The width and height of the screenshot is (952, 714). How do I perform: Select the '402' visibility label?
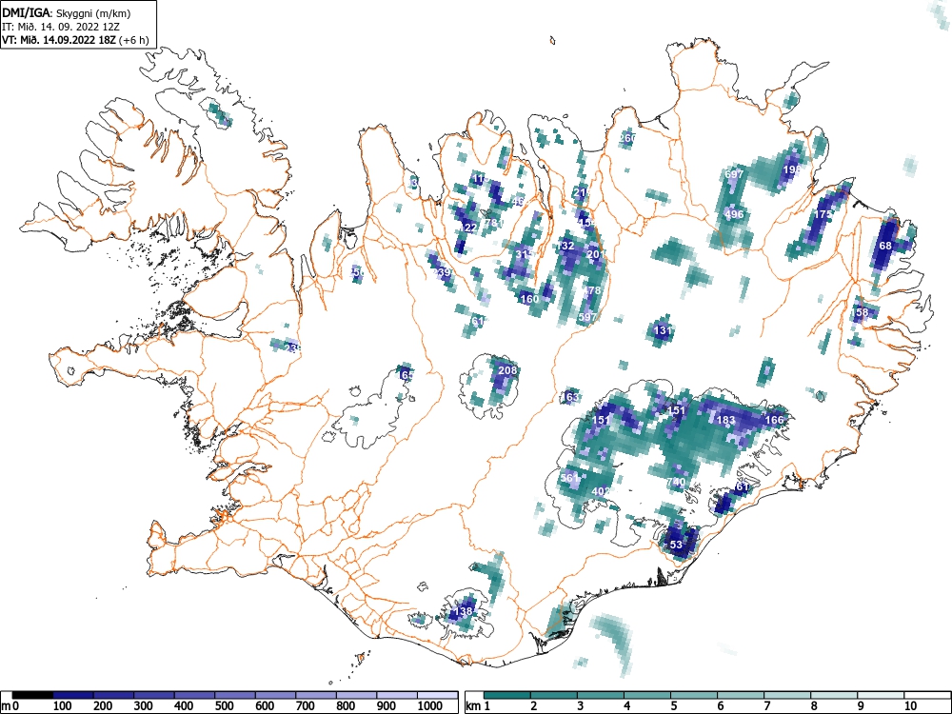coord(601,491)
